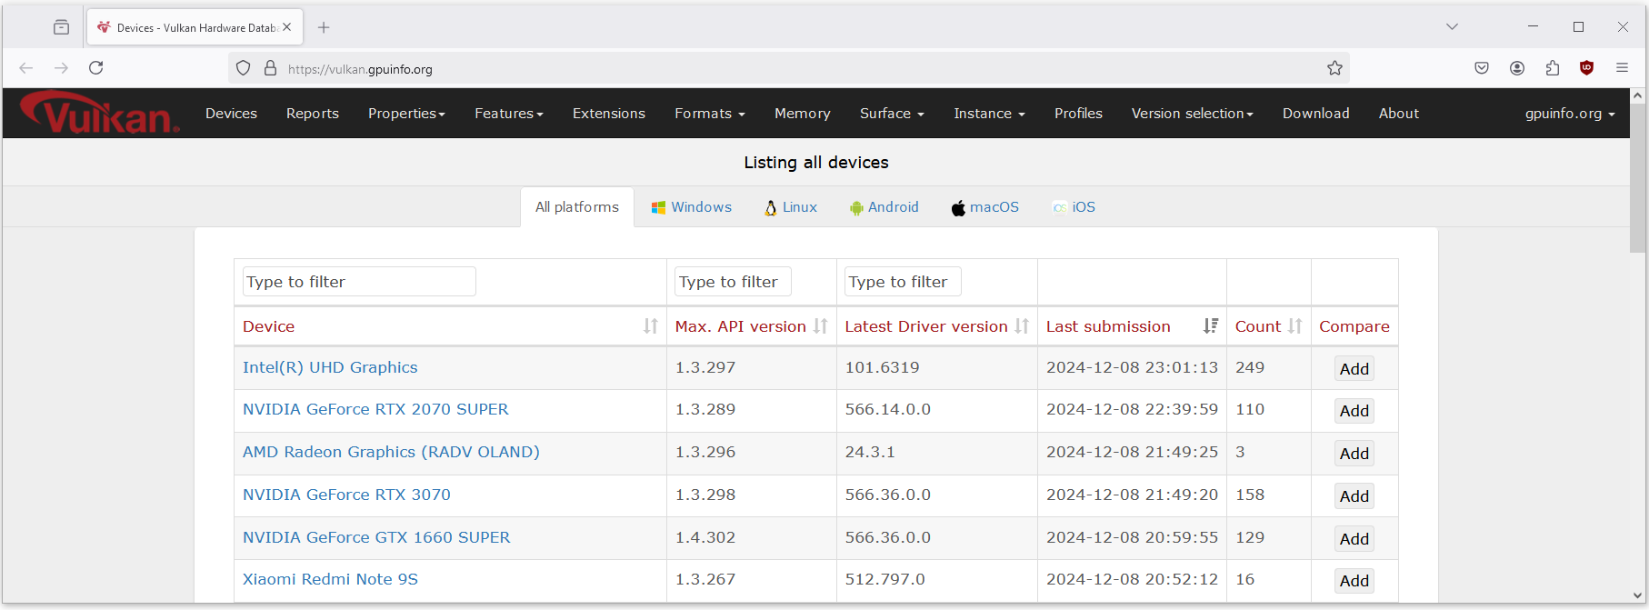Click the uBlock Origin shield icon
The image size is (1649, 610).
click(1587, 68)
